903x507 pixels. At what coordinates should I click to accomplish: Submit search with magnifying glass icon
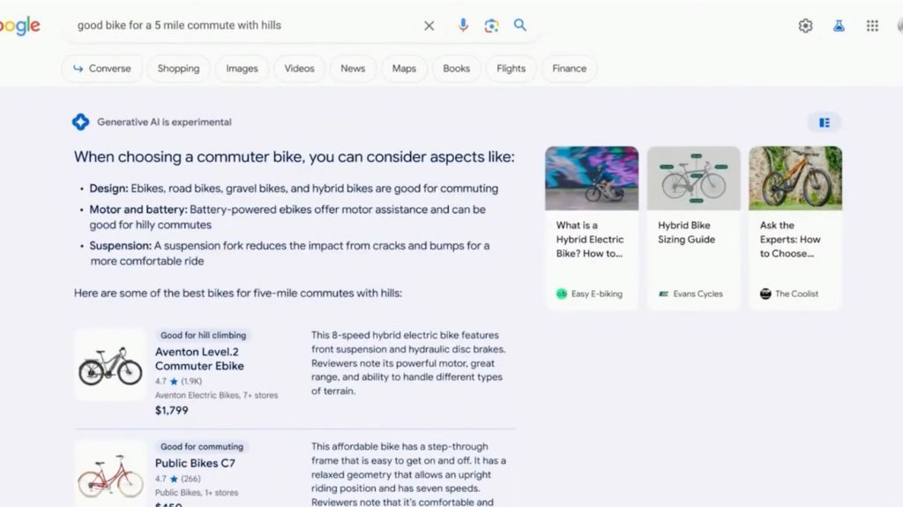(520, 25)
